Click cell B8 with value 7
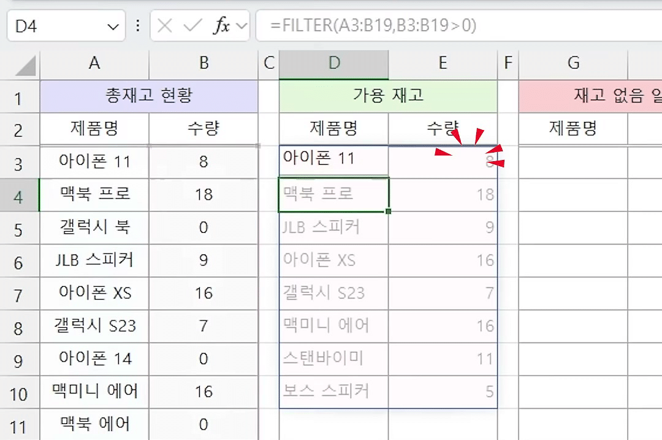The height and width of the screenshot is (440, 662). point(204,327)
